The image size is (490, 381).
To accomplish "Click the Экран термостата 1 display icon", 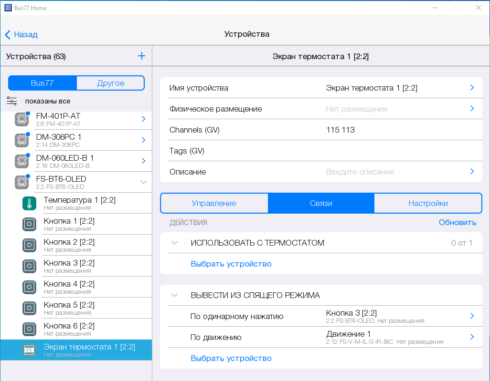I will (29, 350).
